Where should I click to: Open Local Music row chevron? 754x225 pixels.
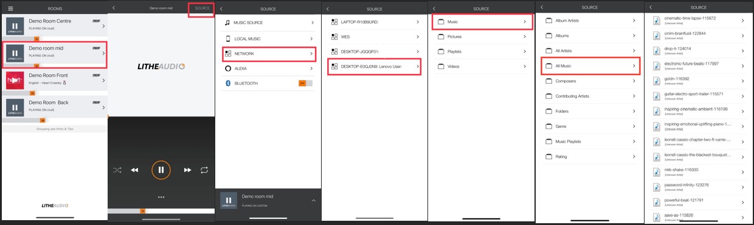point(312,38)
